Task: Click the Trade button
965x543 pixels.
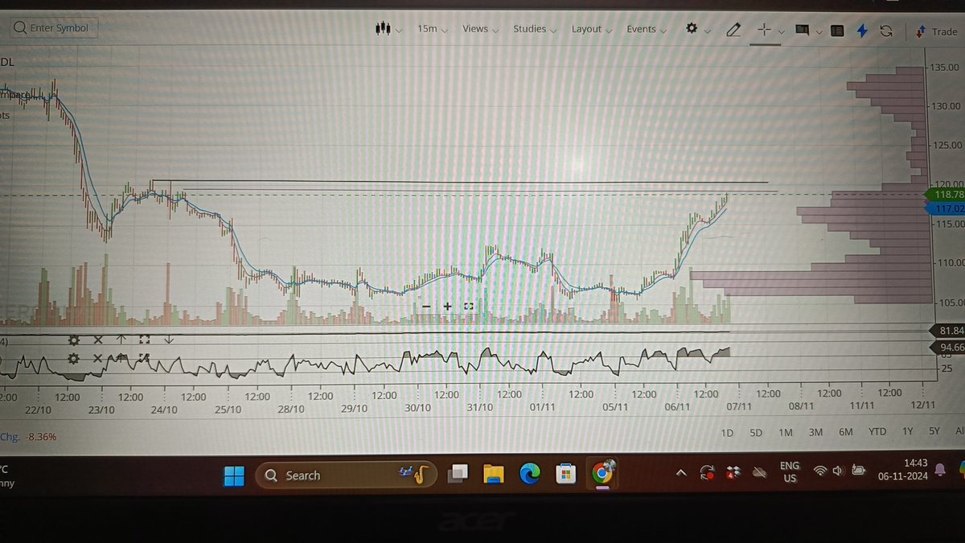Action: 939,31
